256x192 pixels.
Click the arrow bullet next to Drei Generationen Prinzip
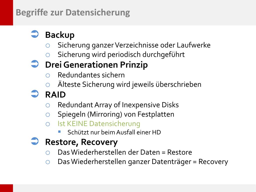coord(35,64)
